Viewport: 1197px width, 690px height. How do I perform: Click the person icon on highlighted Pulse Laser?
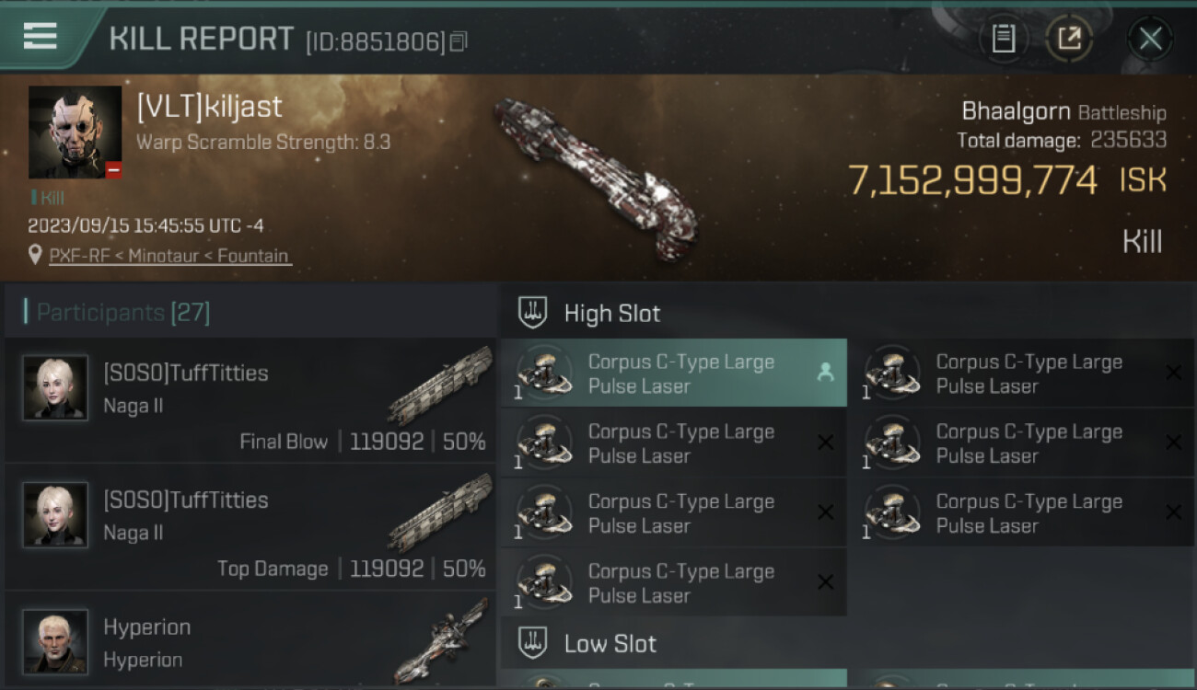825,373
